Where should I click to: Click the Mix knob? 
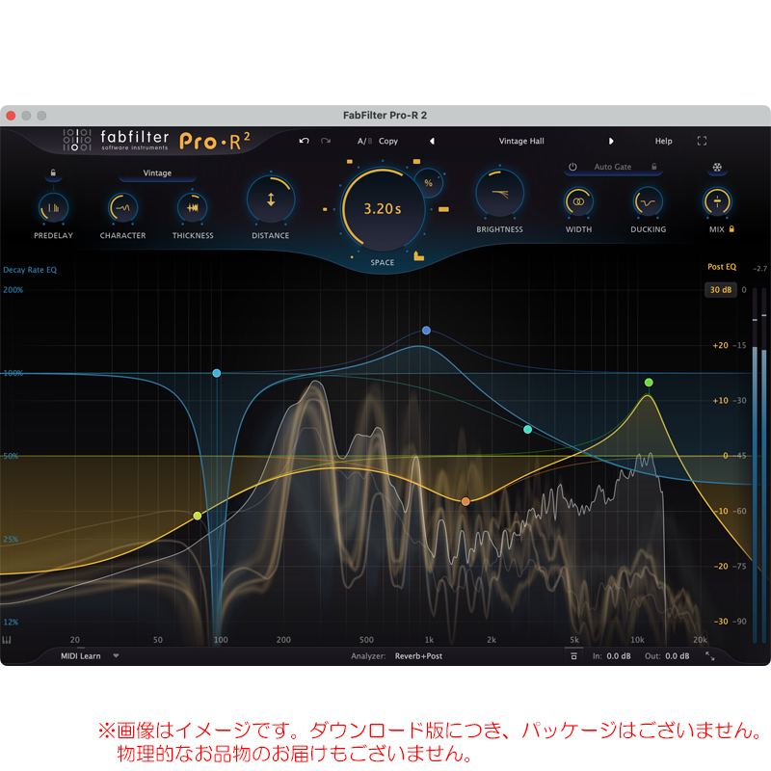coord(717,202)
